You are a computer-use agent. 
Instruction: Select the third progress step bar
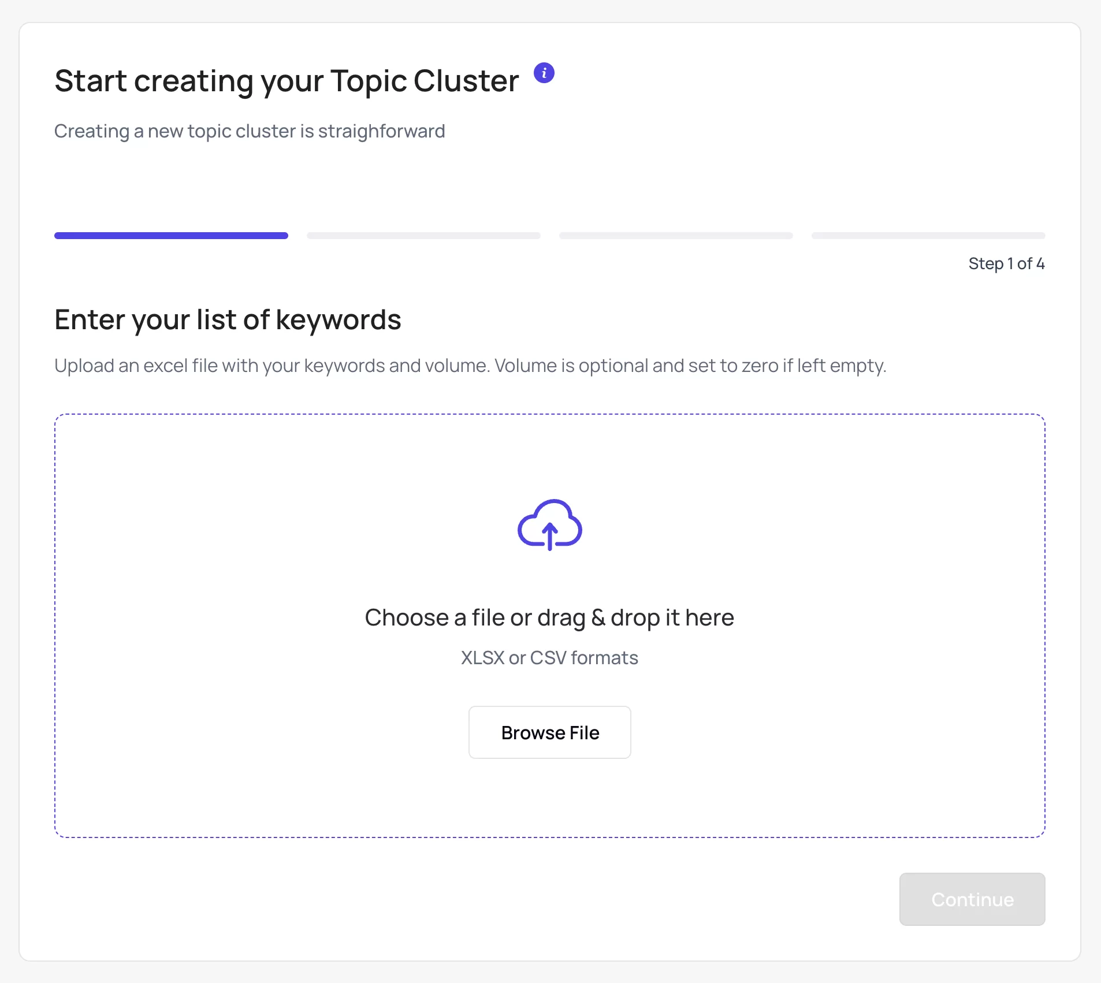pyautogui.click(x=676, y=236)
